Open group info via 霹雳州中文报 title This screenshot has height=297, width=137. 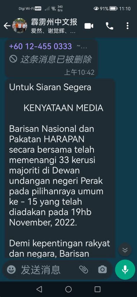pyautogui.click(x=54, y=22)
